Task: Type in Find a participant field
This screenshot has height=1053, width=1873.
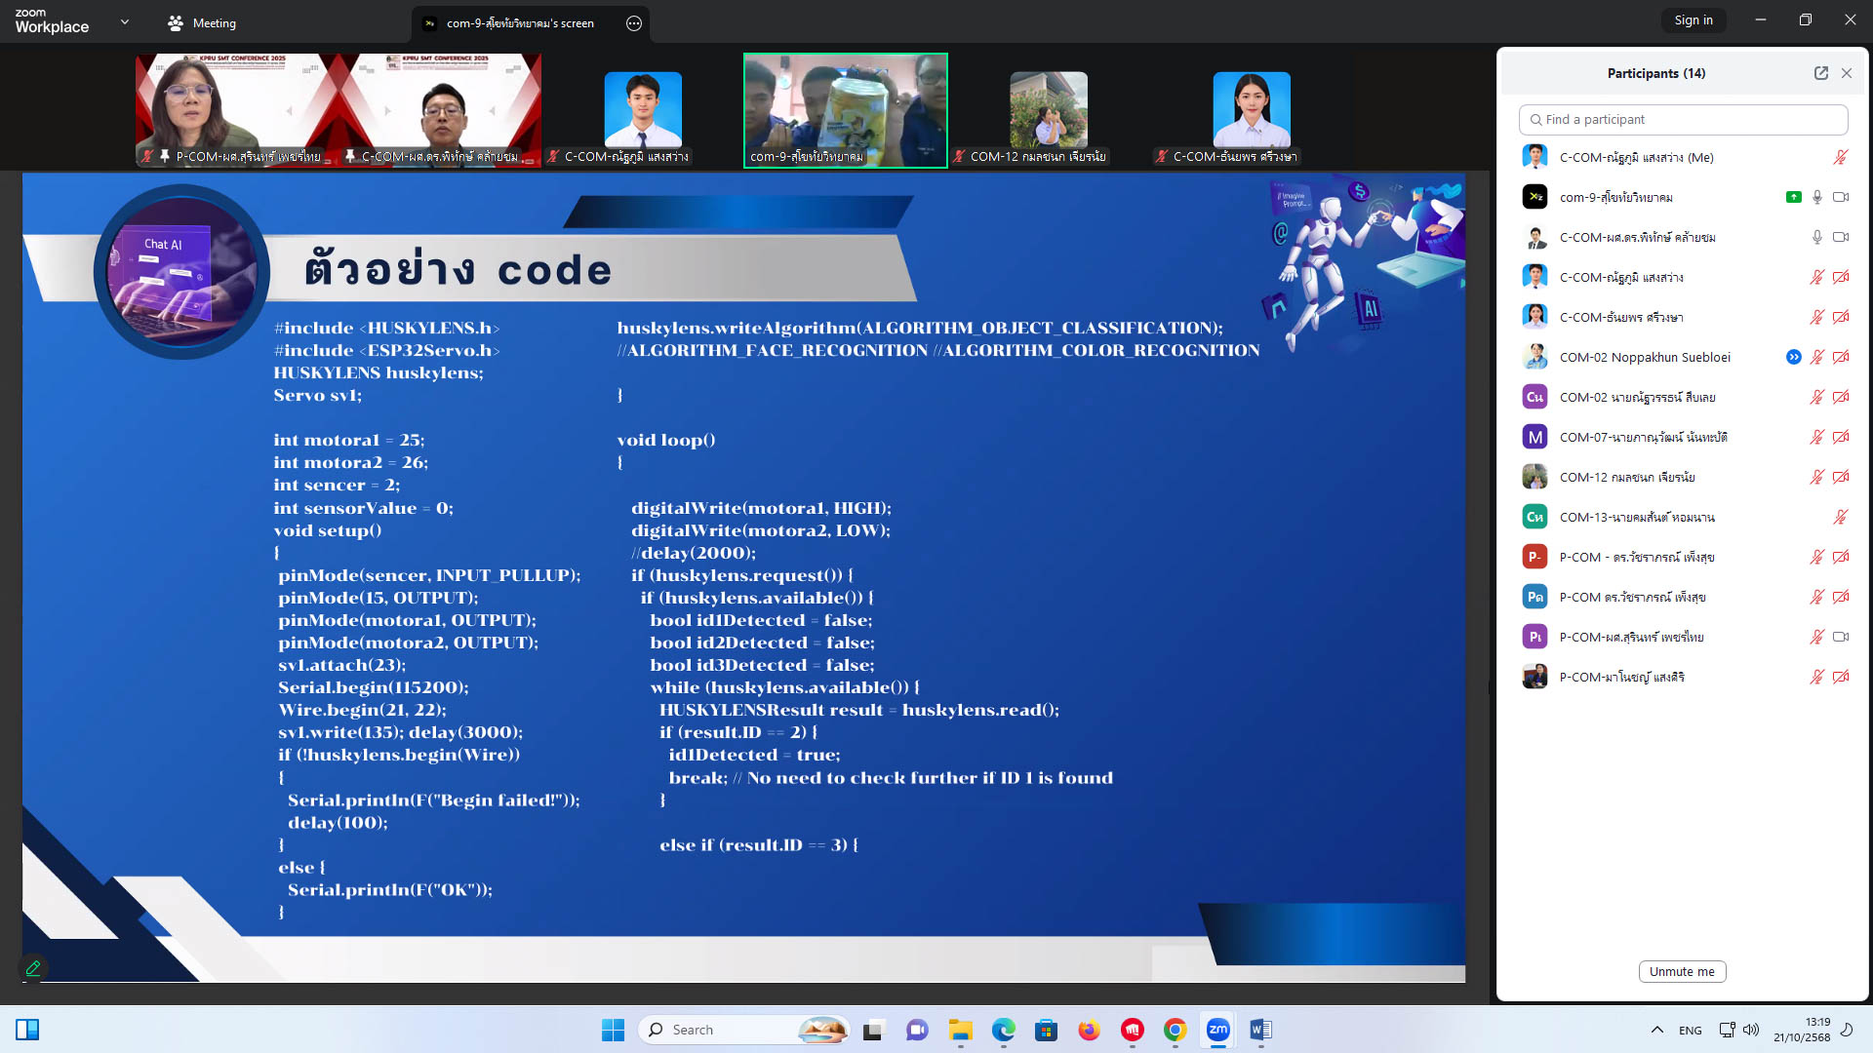Action: click(x=1683, y=119)
